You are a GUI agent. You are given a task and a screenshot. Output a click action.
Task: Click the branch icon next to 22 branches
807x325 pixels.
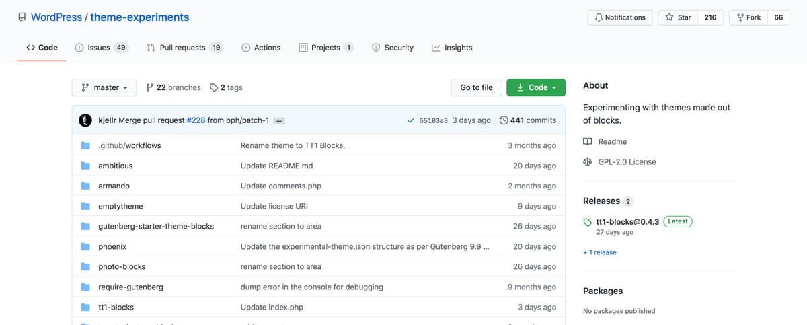pyautogui.click(x=150, y=87)
